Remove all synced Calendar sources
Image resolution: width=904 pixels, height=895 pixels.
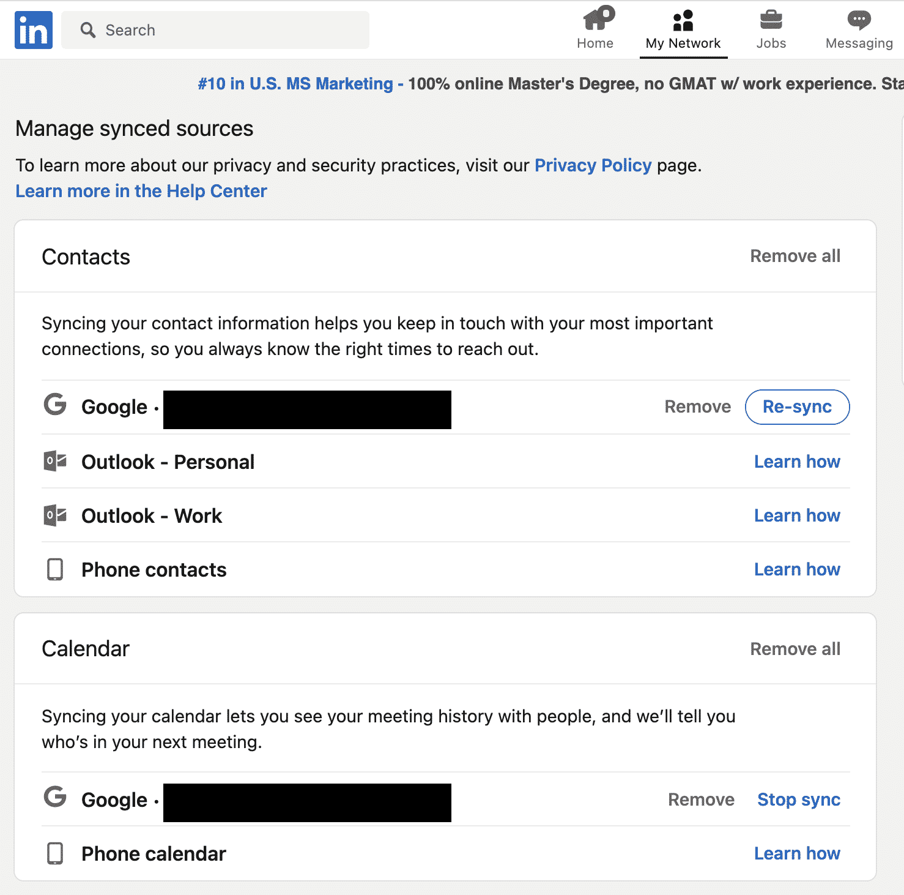pos(795,649)
